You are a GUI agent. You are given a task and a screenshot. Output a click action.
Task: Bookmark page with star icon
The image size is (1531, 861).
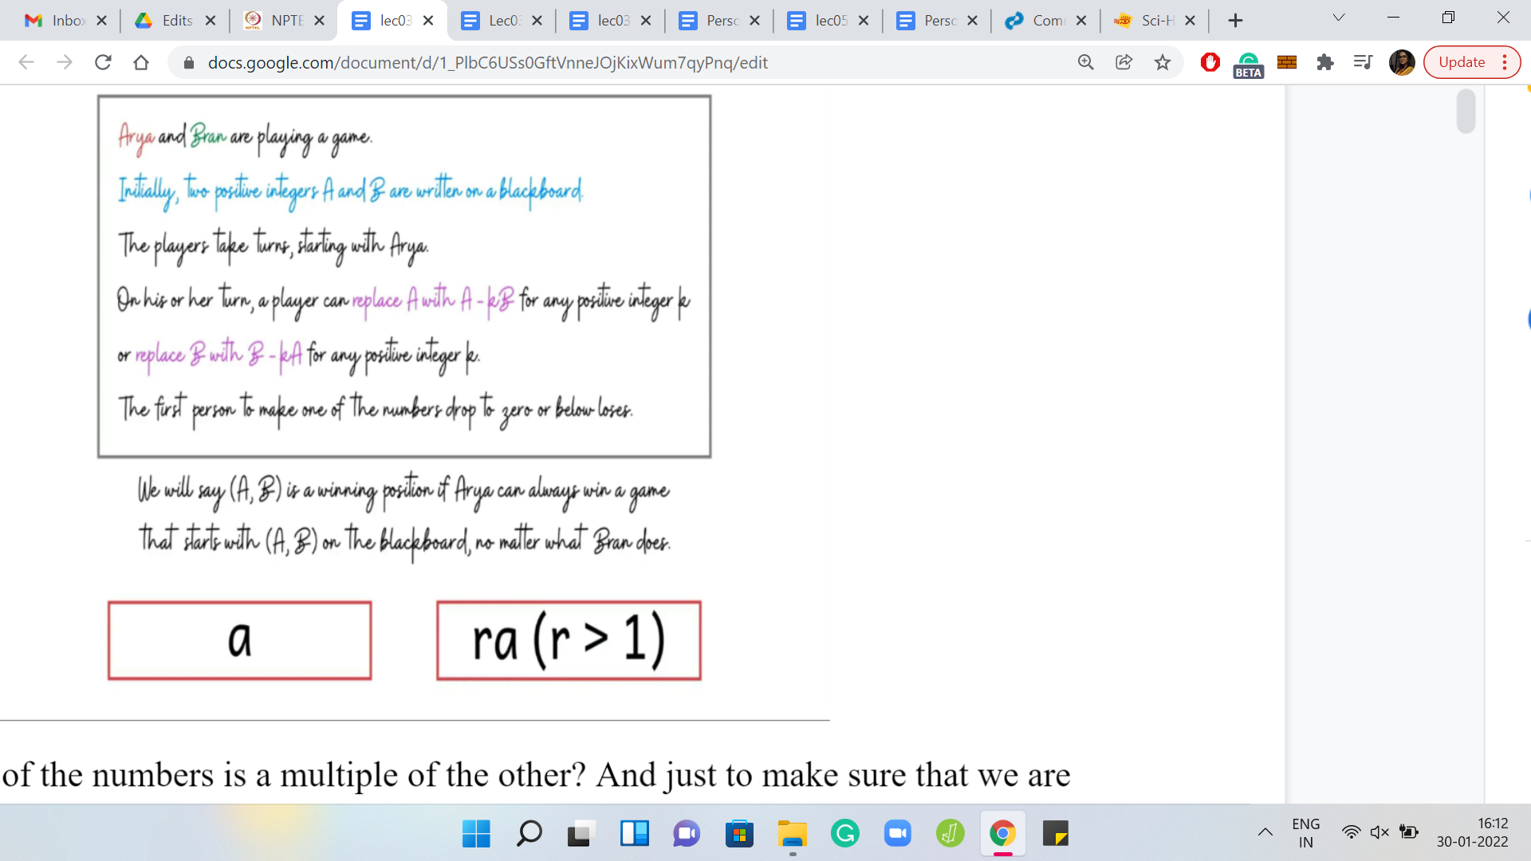coord(1163,62)
